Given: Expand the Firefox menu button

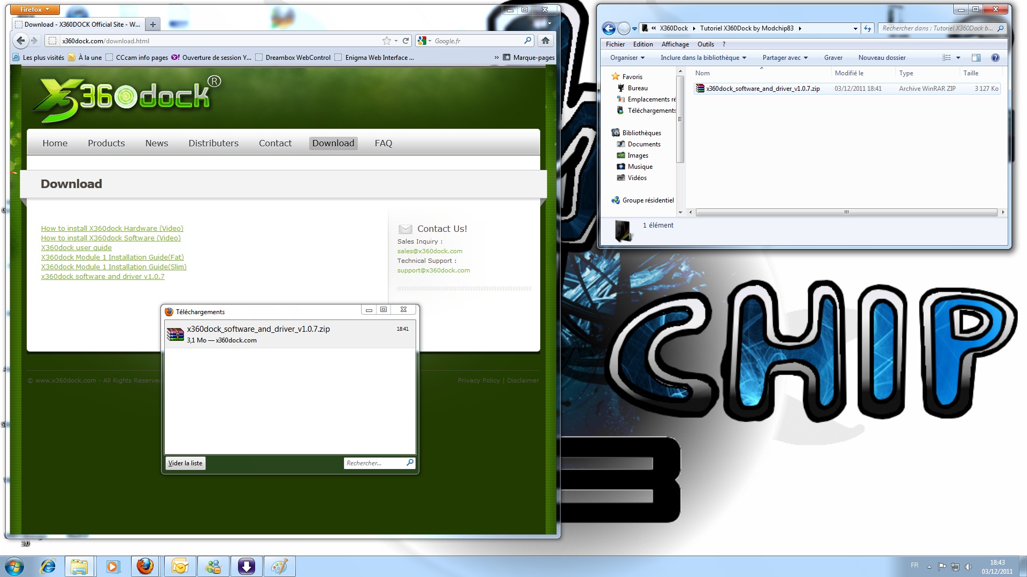Looking at the screenshot, I should [34, 10].
